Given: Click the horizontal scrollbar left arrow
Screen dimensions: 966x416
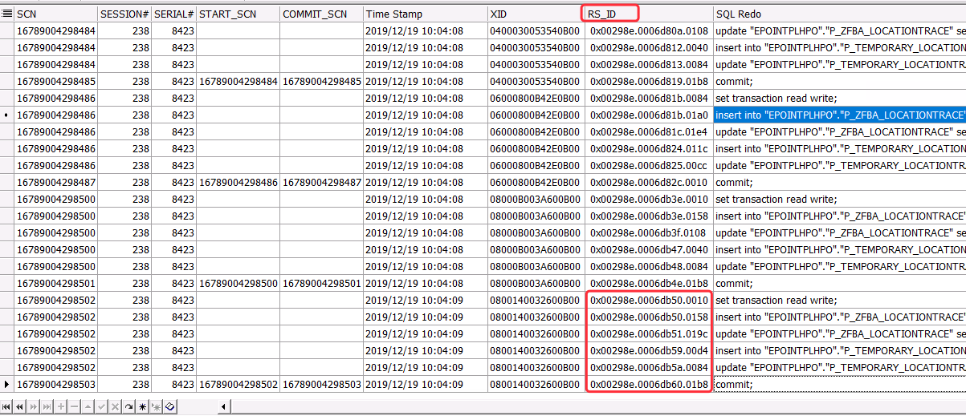Looking at the screenshot, I should (x=224, y=406).
